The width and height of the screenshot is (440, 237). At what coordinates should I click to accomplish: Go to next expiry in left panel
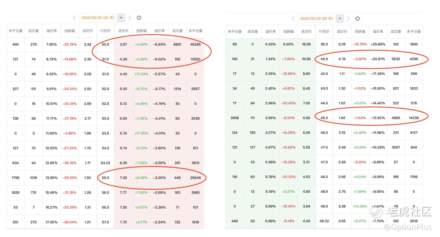tap(129, 18)
